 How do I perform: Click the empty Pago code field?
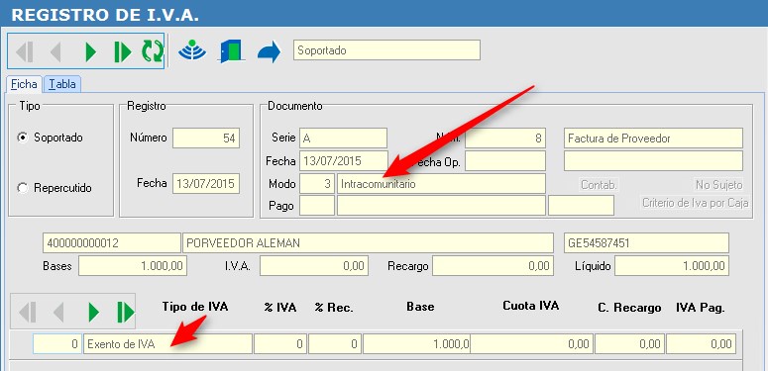pos(317,206)
